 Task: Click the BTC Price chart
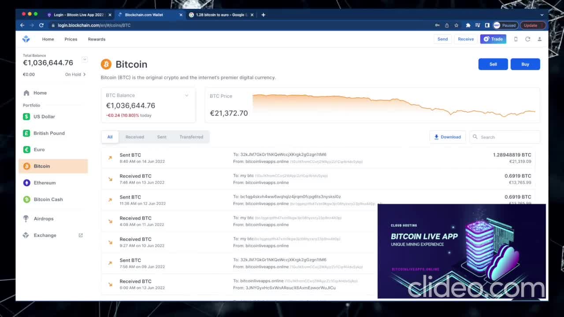pyautogui.click(x=394, y=106)
